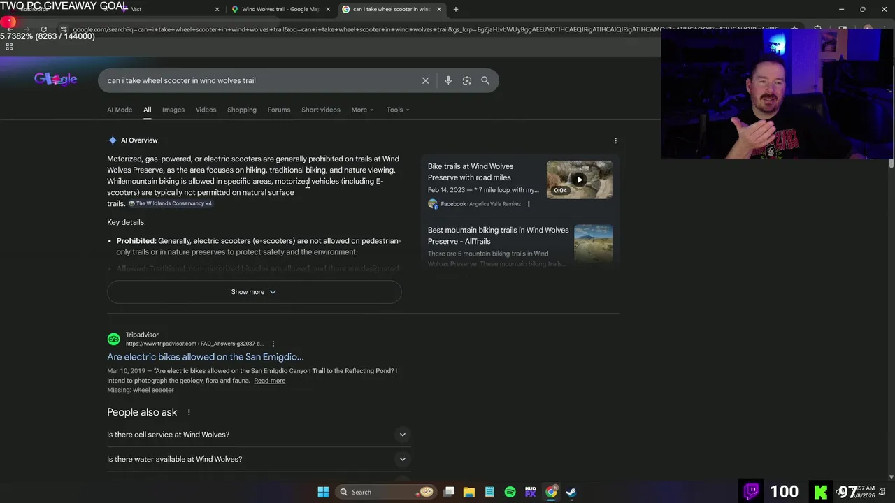Screen dimensions: 895x503
Task: Click the Twitch overlay icon
Action: point(751,492)
